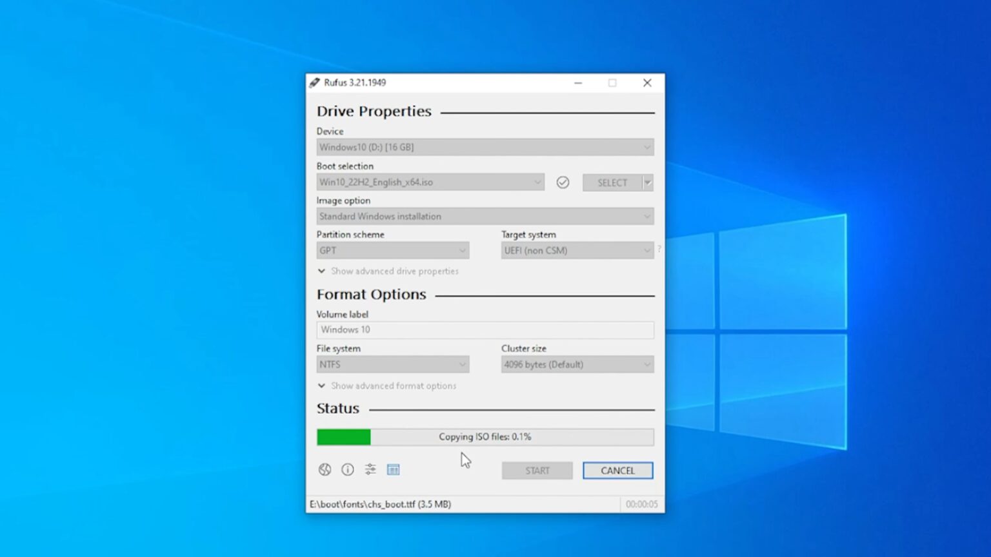Click the Windows 10 volume label field
This screenshot has height=557, width=991.
pyautogui.click(x=485, y=329)
